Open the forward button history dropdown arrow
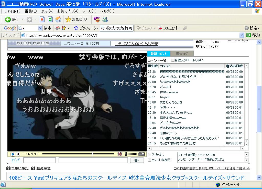This screenshot has width=262, height=189. [x=36, y=19]
